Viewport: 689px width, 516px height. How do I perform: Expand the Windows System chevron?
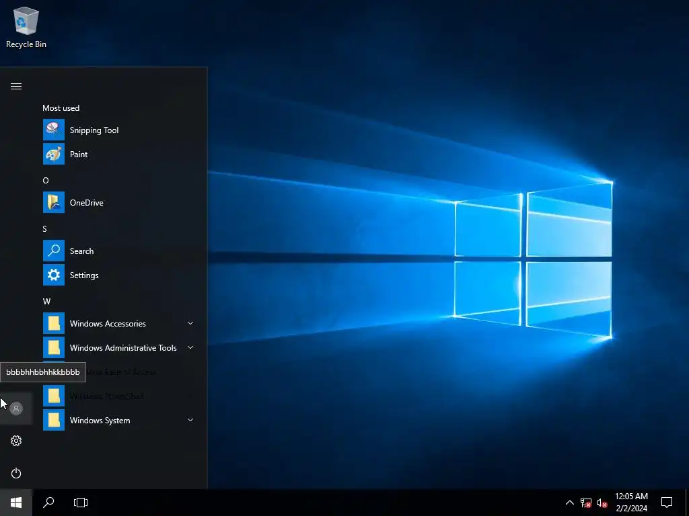point(190,420)
